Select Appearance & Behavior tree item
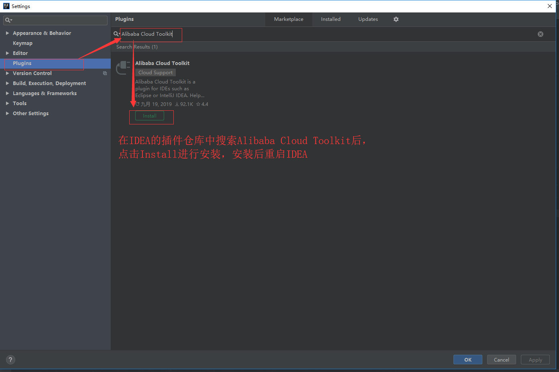The height and width of the screenshot is (372, 559). coord(42,33)
